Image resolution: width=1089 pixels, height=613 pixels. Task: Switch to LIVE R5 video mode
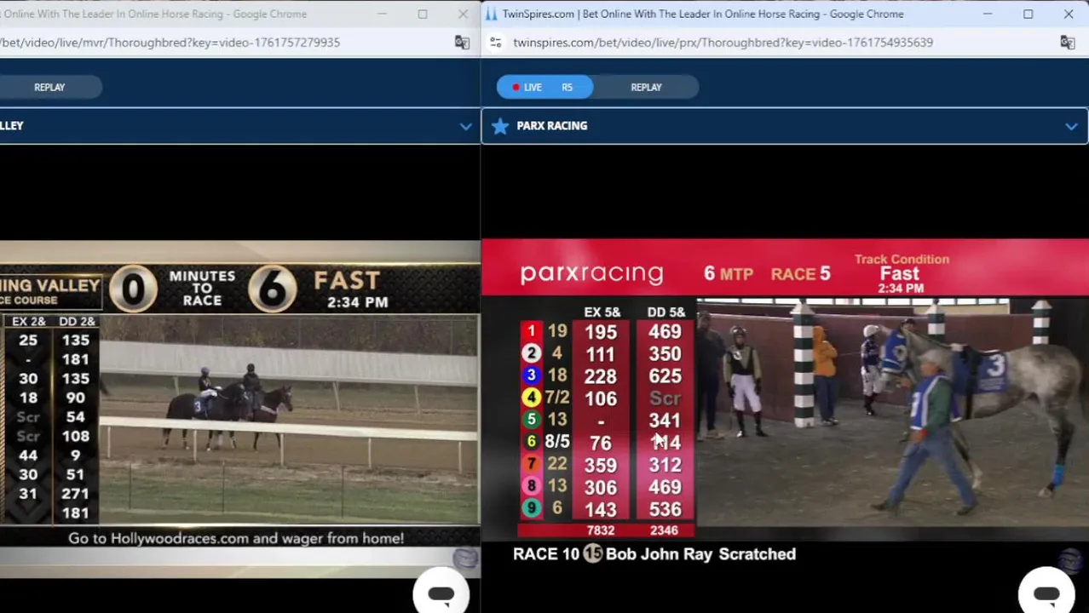point(544,87)
